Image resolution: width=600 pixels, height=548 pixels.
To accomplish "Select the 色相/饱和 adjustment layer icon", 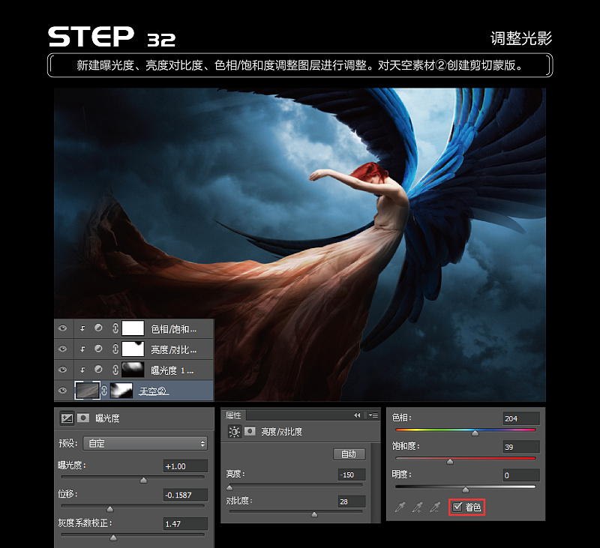I will pos(98,328).
